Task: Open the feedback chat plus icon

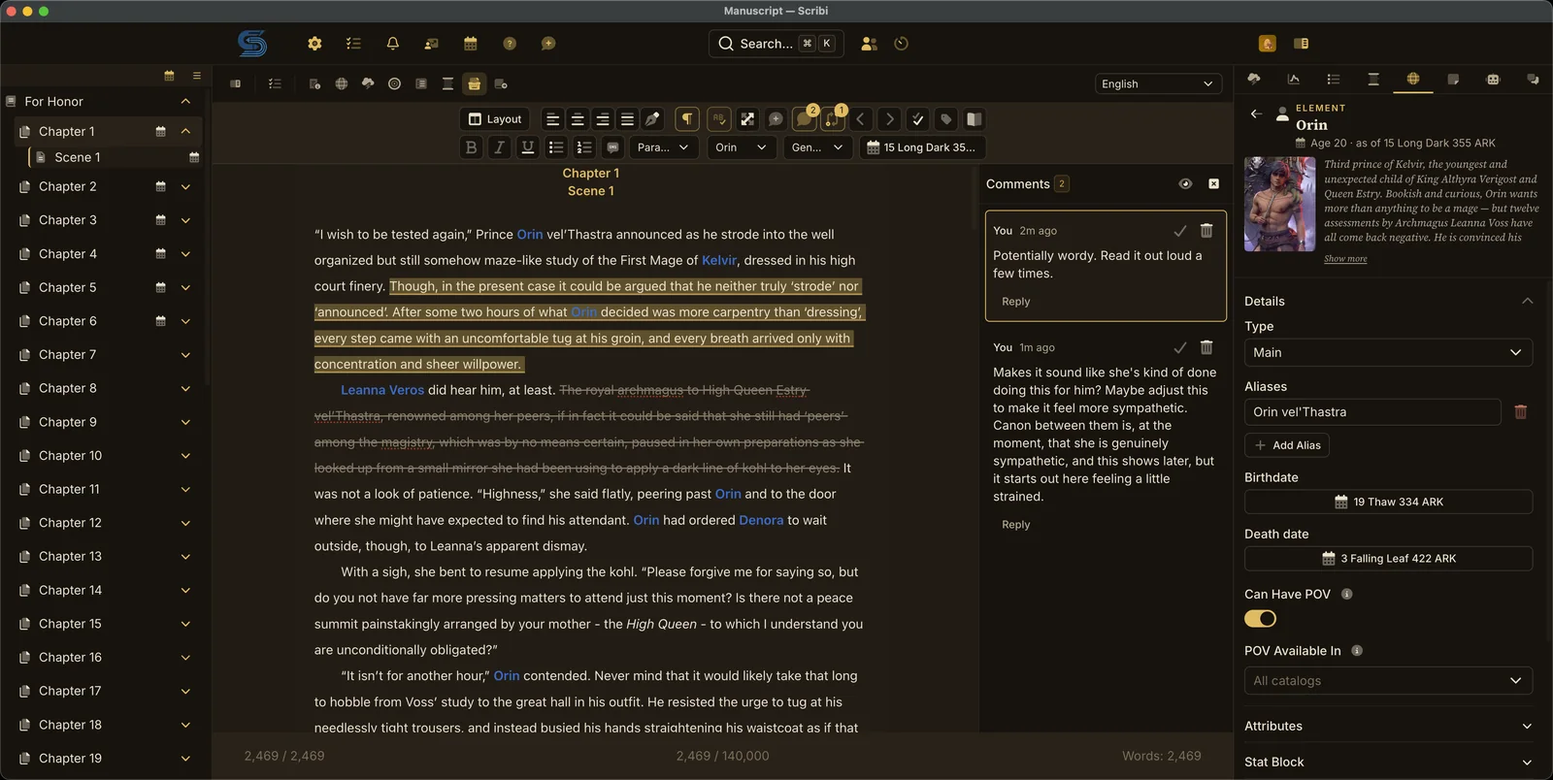Action: click(x=548, y=44)
